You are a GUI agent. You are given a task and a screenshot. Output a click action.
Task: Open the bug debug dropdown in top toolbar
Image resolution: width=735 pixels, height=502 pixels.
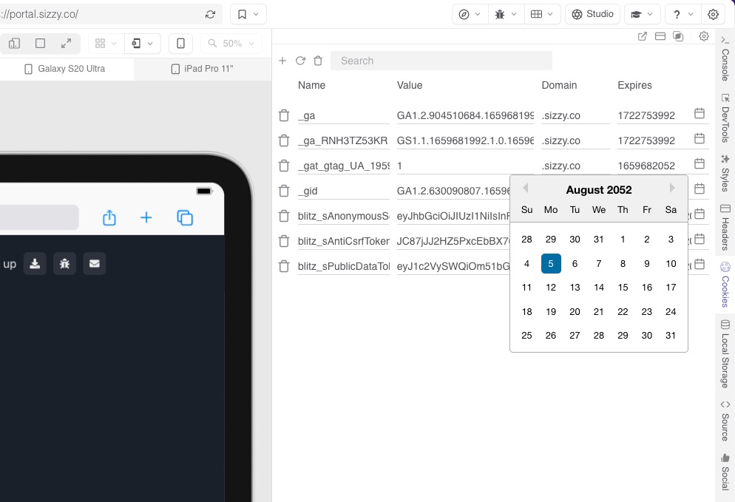click(506, 14)
